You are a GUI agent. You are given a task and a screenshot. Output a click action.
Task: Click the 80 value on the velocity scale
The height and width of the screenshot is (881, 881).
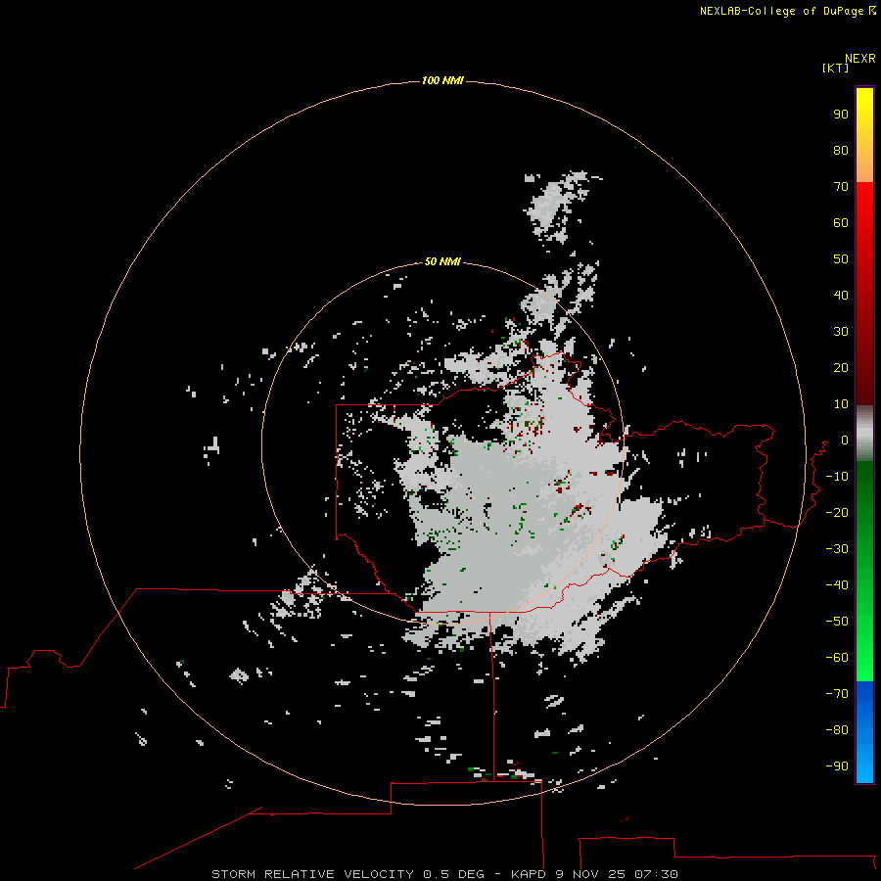pyautogui.click(x=841, y=150)
